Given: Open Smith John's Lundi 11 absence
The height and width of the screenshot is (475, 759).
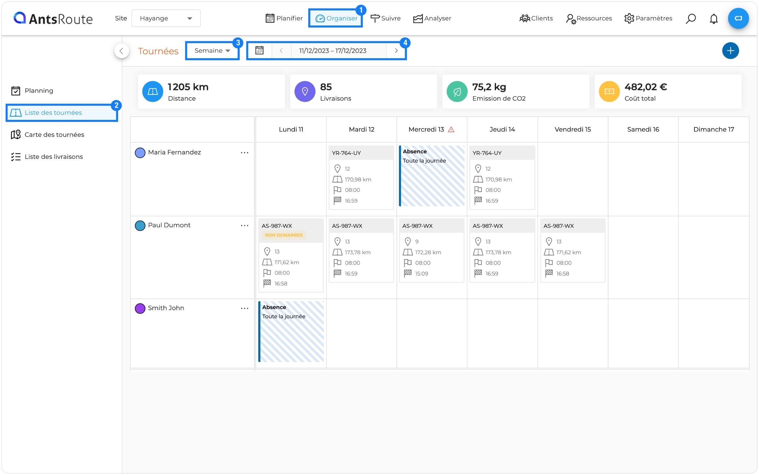Looking at the screenshot, I should pos(291,332).
